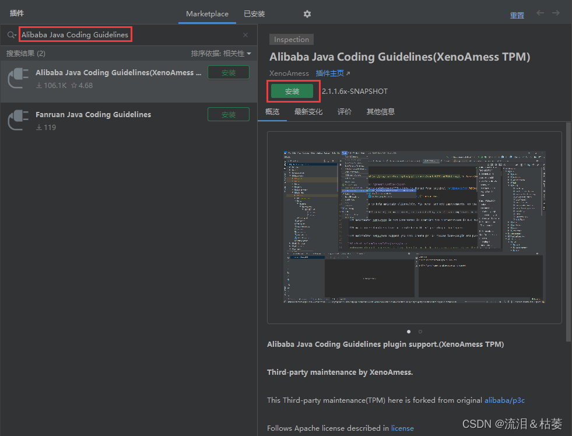Click the Alibaba plugin's plug icon
The height and width of the screenshot is (436, 572).
(18, 78)
